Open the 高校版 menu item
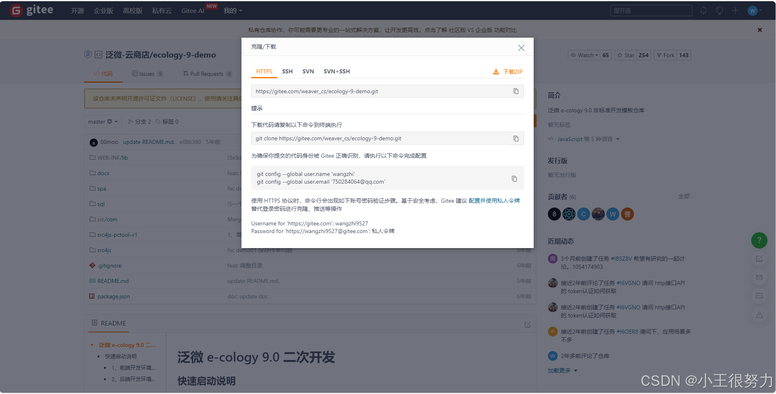 (133, 11)
